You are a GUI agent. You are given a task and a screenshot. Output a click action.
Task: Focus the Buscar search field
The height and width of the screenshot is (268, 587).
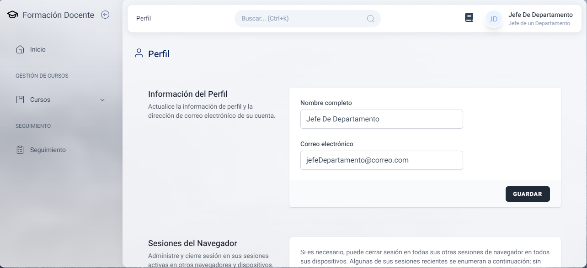click(302, 19)
